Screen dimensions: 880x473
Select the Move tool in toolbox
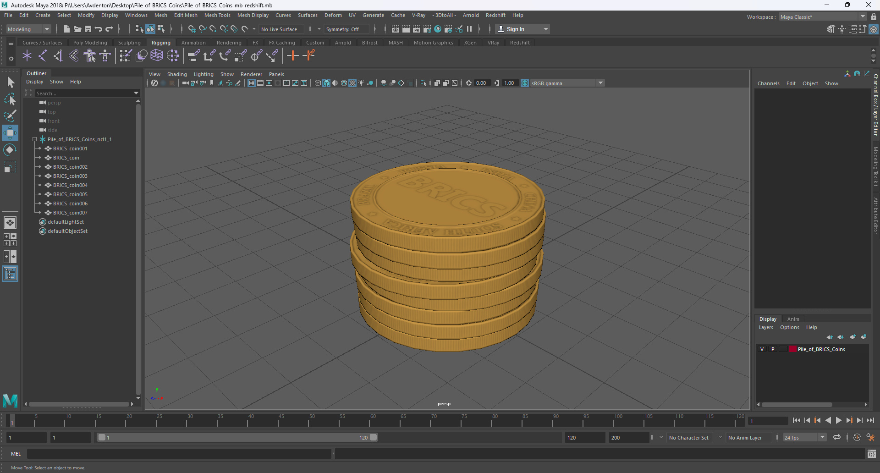pyautogui.click(x=10, y=133)
